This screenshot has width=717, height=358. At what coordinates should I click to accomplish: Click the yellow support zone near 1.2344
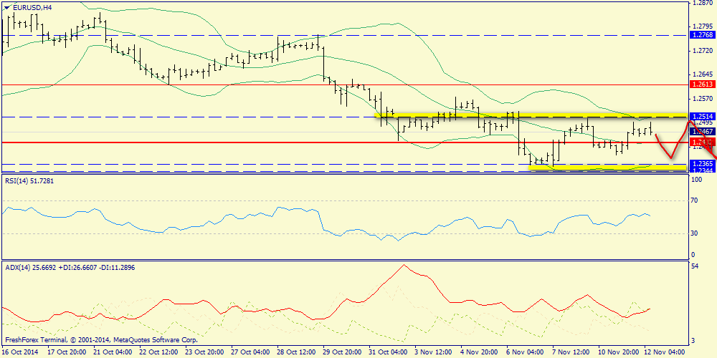pyautogui.click(x=608, y=168)
